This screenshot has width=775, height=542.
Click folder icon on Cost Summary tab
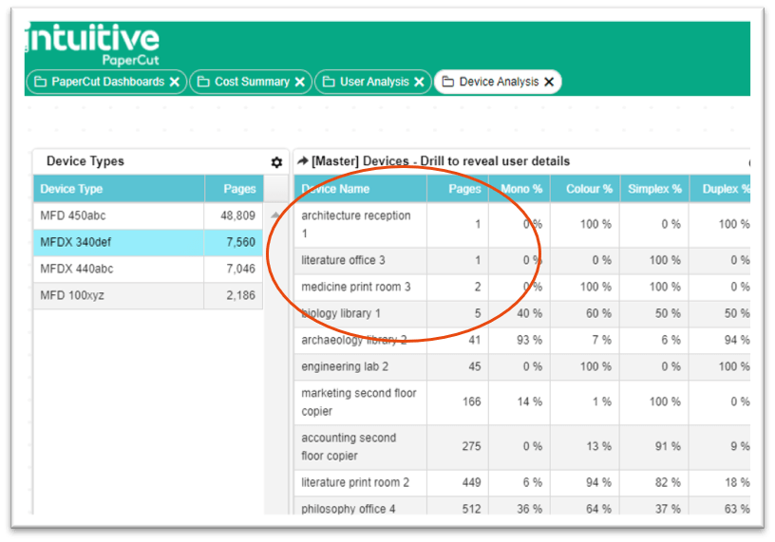(x=203, y=82)
